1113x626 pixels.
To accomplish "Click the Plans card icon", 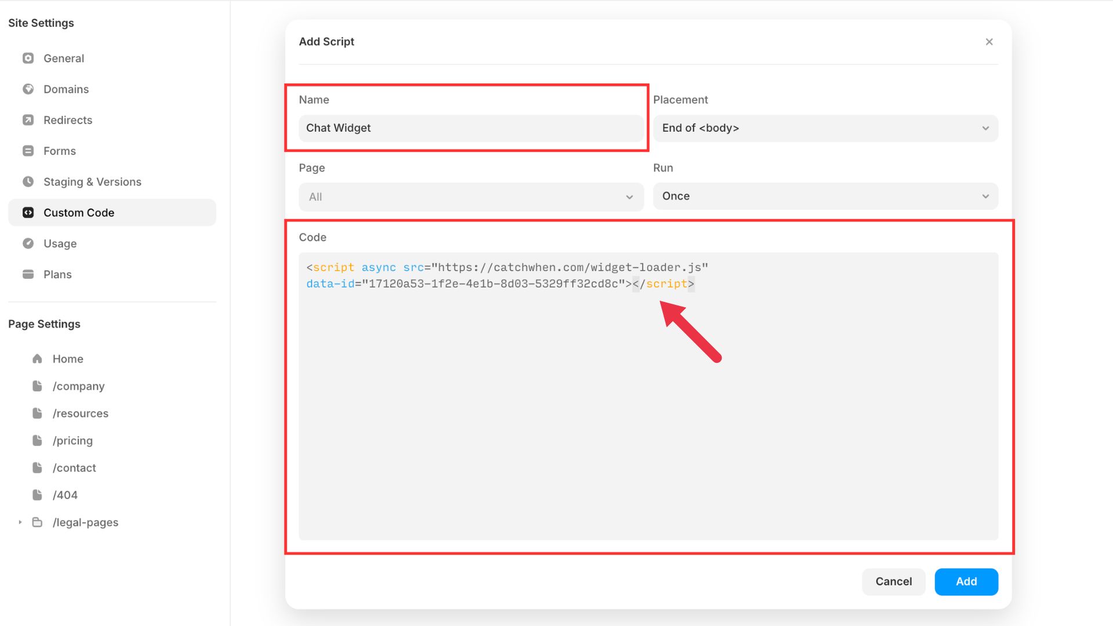I will point(28,274).
